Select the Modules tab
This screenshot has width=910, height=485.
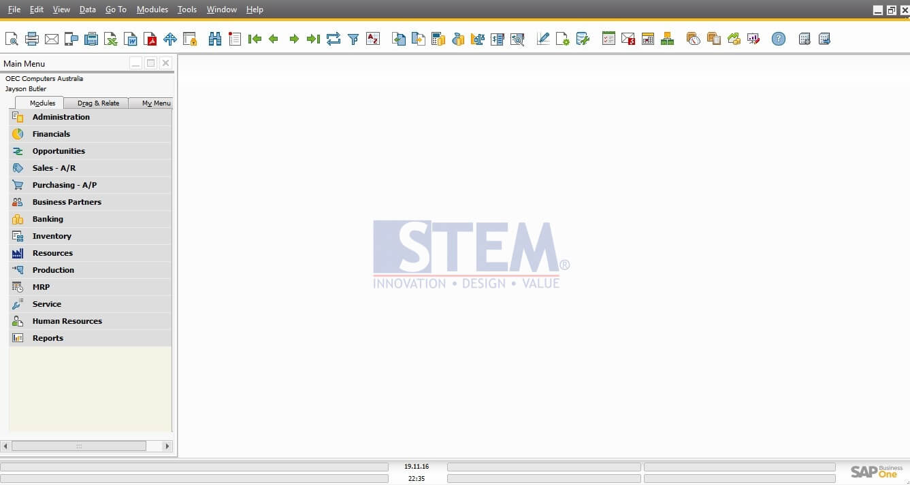point(39,103)
